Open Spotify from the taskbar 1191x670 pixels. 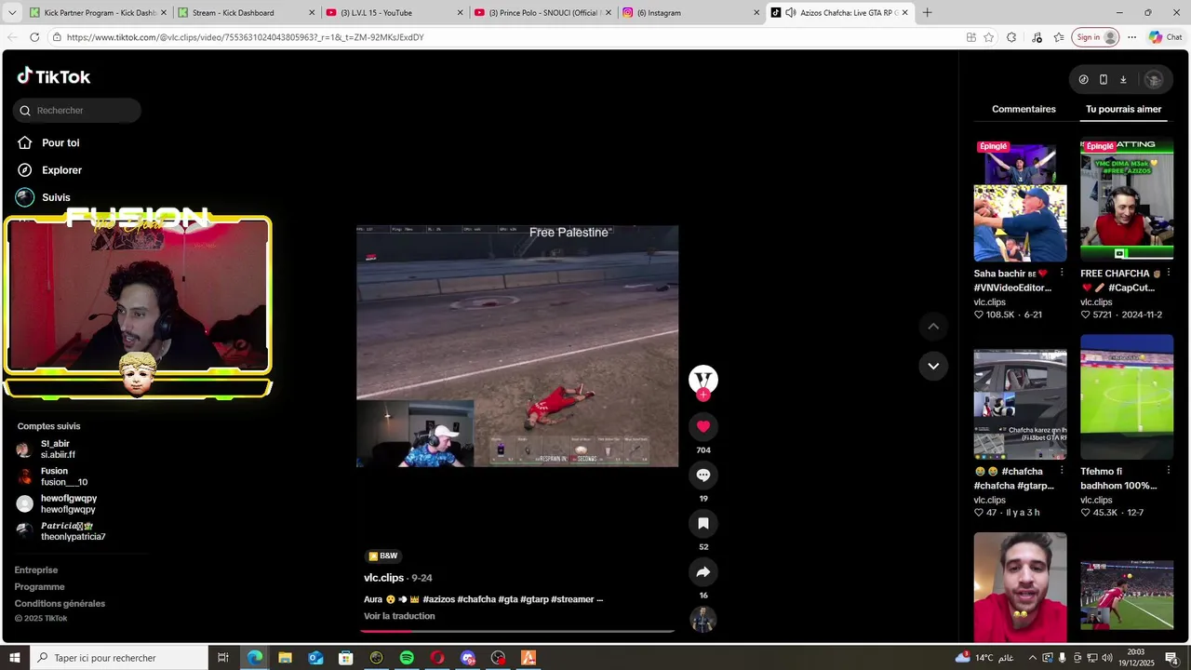coord(407,658)
